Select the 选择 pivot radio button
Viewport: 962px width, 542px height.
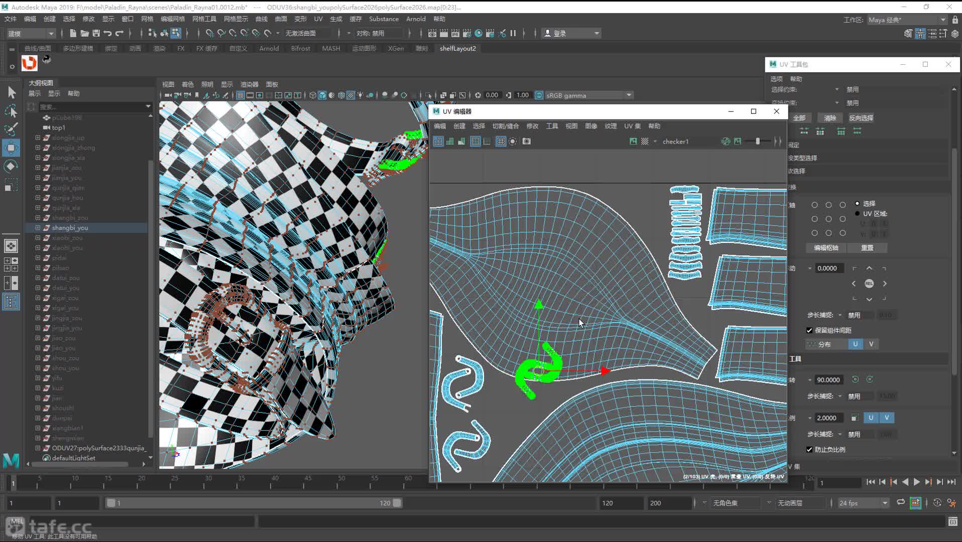pos(857,203)
